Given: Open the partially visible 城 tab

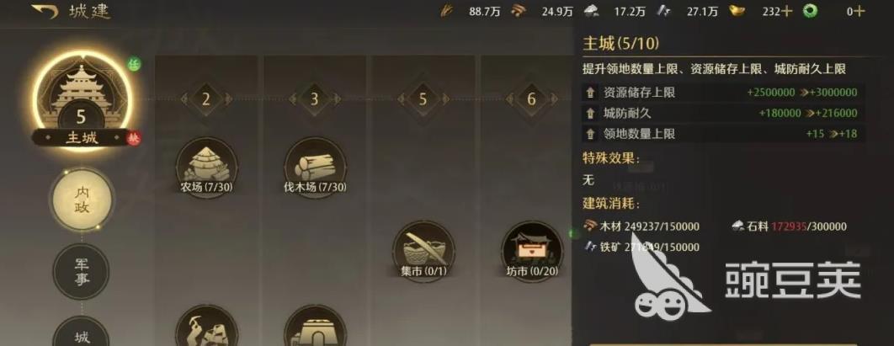Looking at the screenshot, I should click(81, 333).
